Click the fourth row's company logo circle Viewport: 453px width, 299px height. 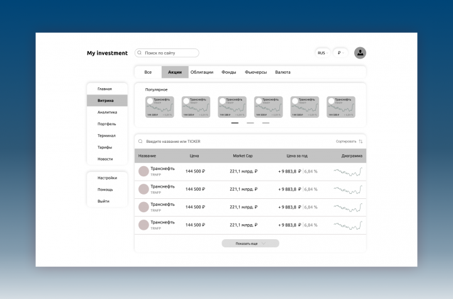click(x=143, y=225)
